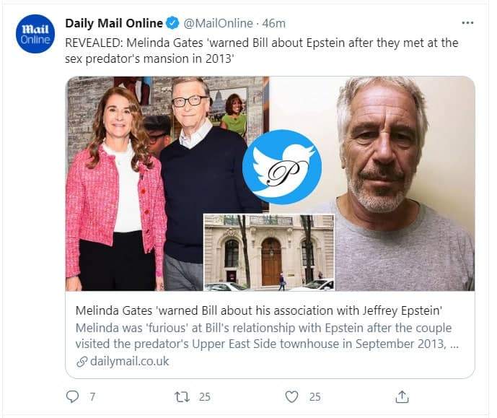Click the reply speech bubble icon
This screenshot has width=497, height=418.
click(73, 396)
